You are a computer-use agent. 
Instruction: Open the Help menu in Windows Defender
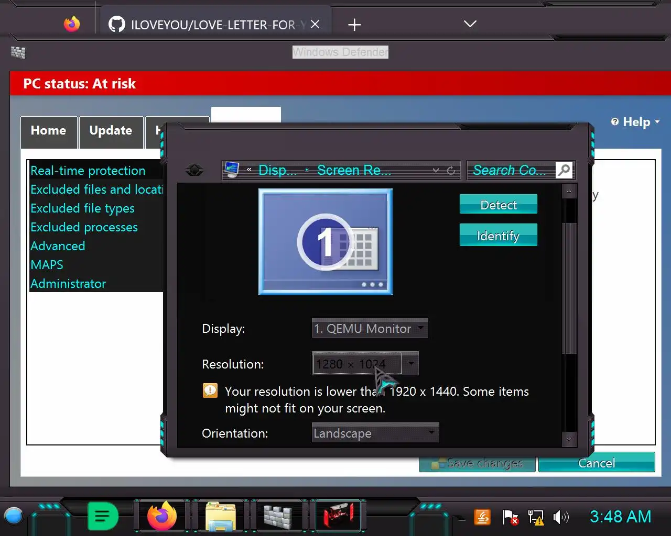636,122
